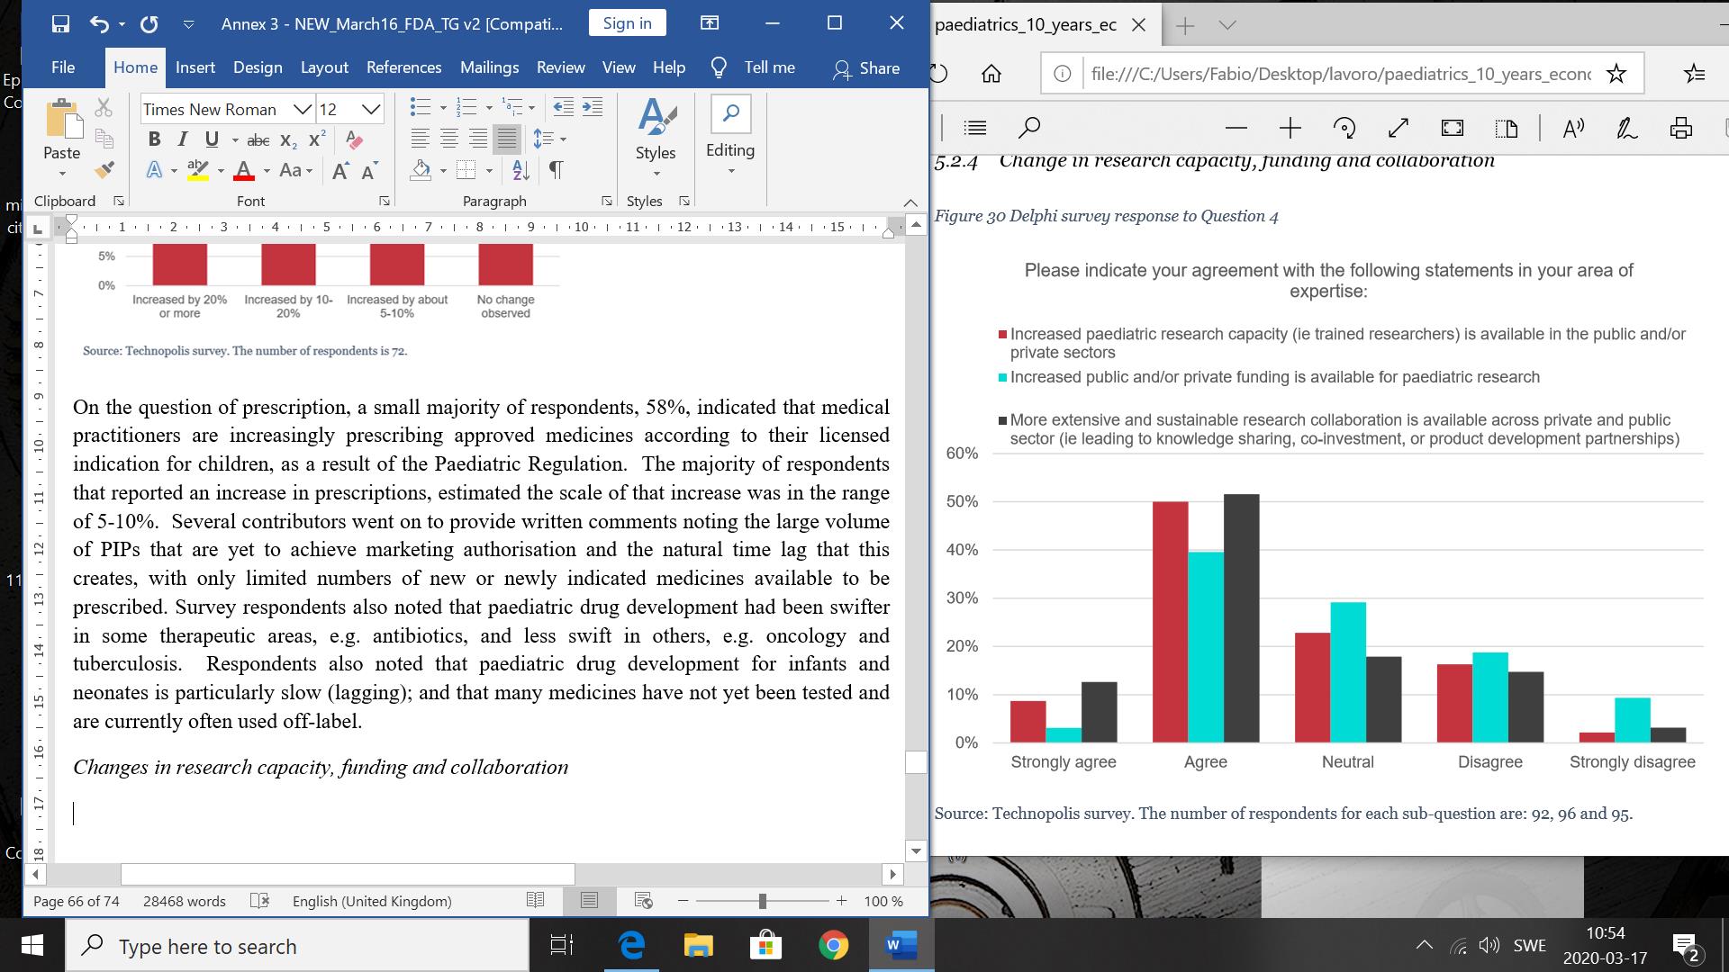The image size is (1729, 972).
Task: Toggle Bold formatting
Action: click(x=154, y=139)
